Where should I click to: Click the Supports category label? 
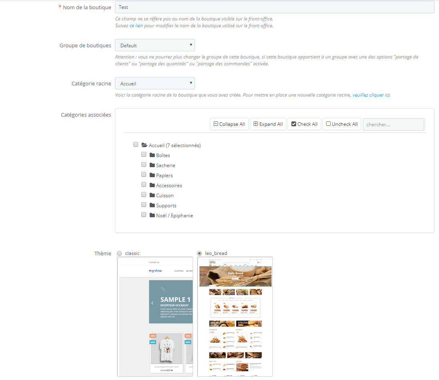(166, 206)
